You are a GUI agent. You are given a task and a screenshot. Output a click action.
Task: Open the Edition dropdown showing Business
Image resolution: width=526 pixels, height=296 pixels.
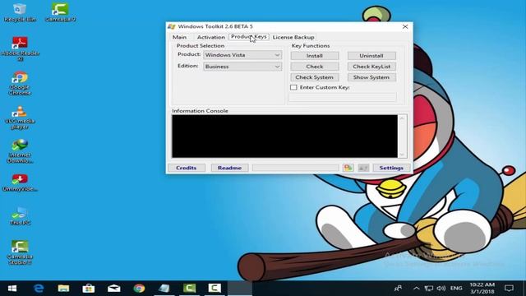tap(242, 67)
